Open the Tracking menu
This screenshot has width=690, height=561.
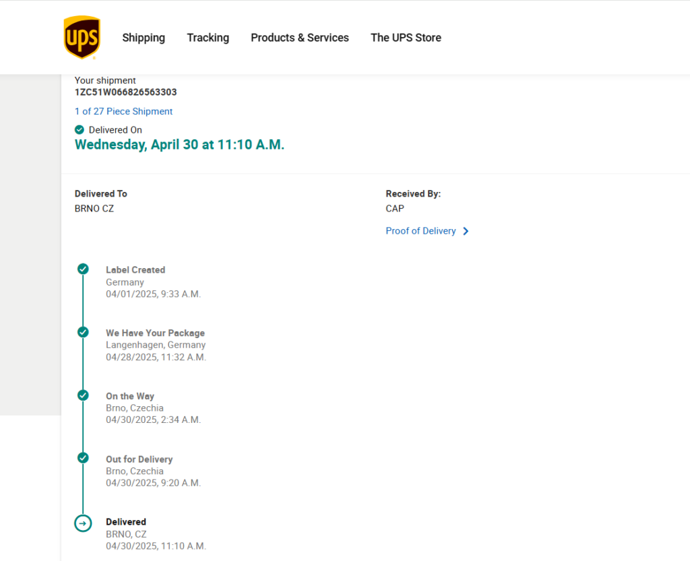[208, 38]
